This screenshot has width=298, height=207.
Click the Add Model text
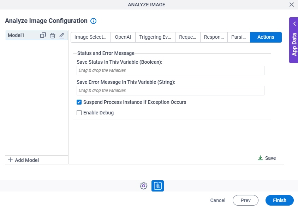[x=27, y=160]
